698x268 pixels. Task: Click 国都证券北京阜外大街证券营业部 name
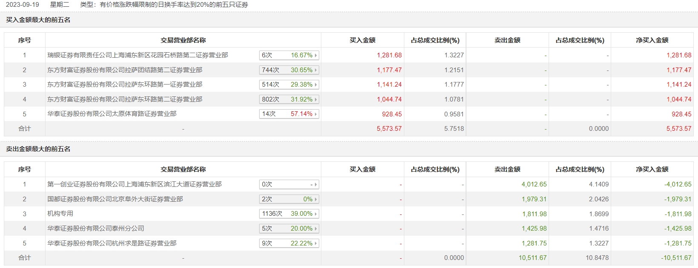click(115, 199)
